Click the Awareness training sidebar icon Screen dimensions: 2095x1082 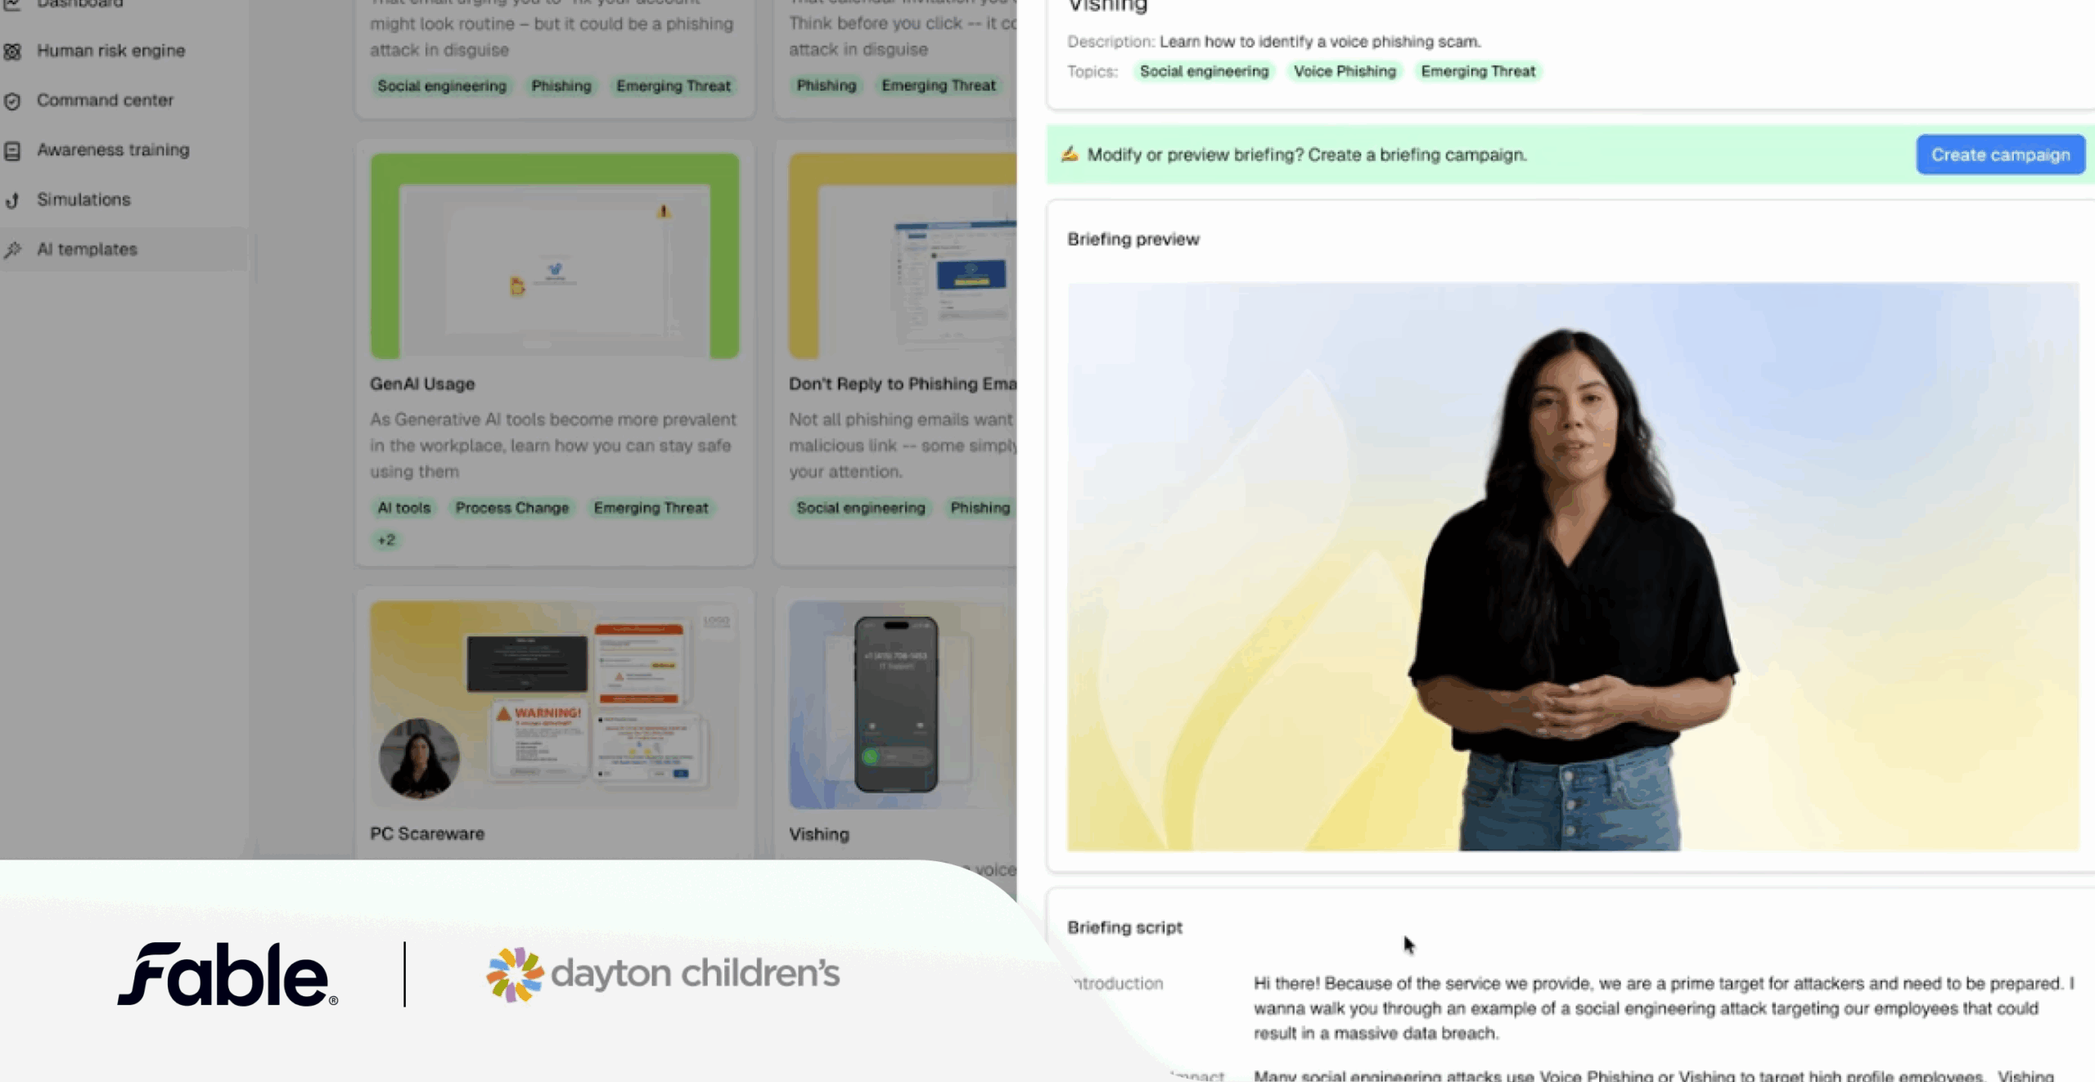point(12,150)
